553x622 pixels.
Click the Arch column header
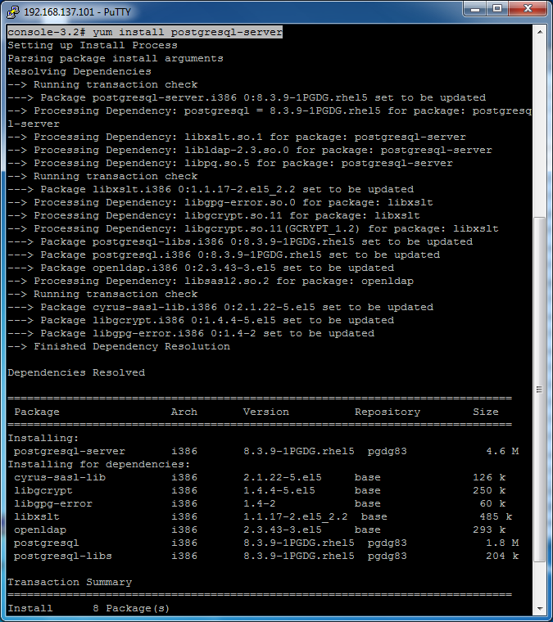pos(184,412)
